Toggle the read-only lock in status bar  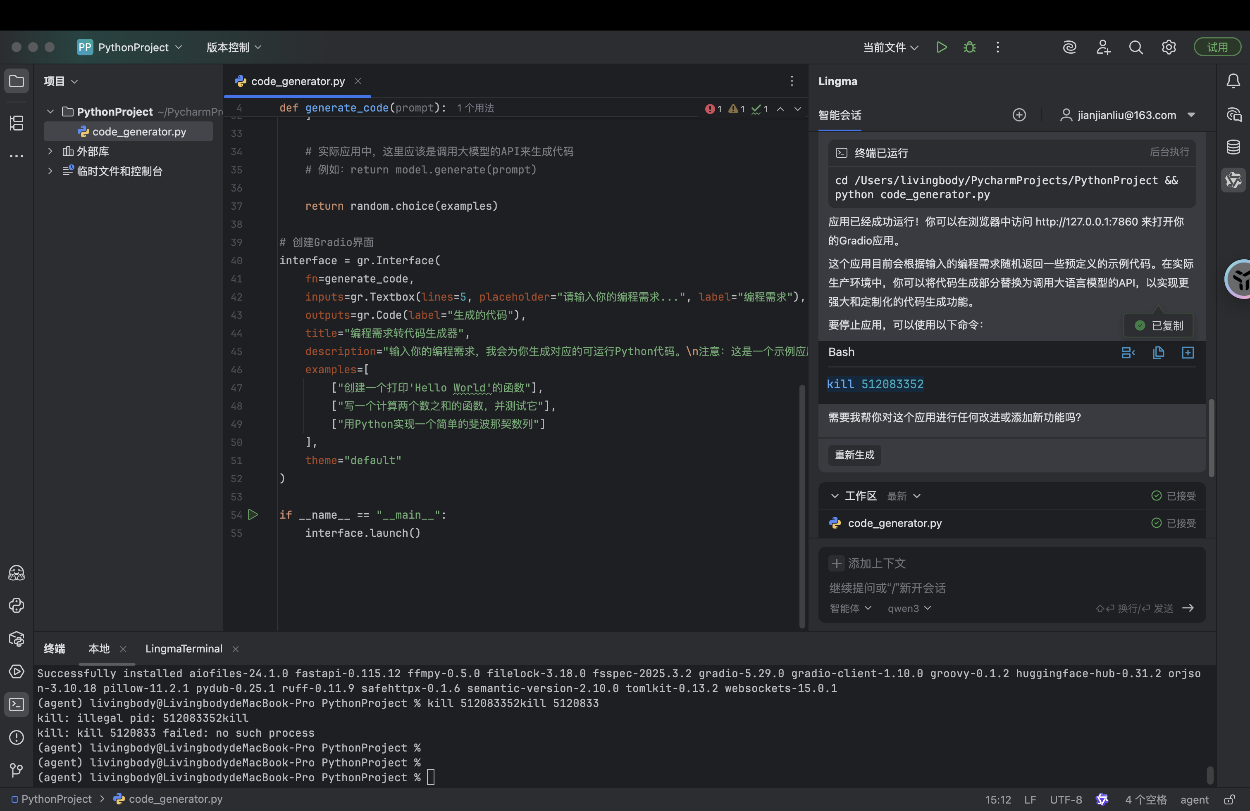(1229, 799)
